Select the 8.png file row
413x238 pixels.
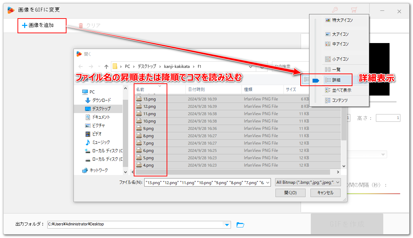tap(238, 136)
